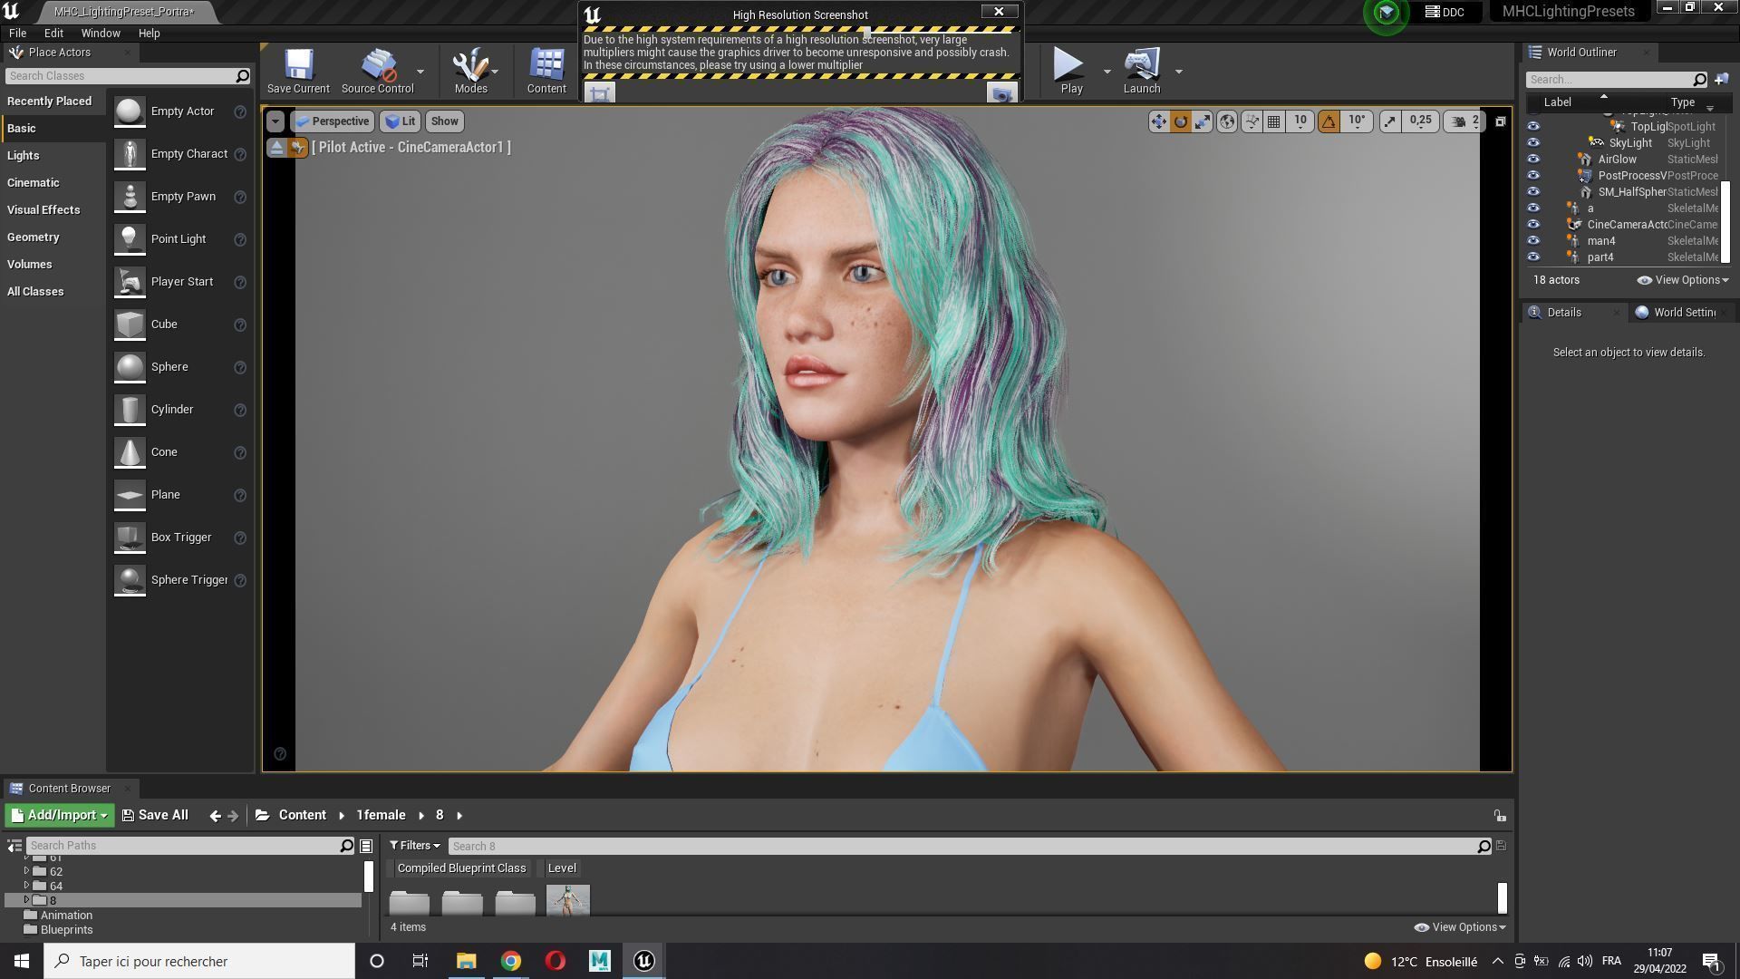Select the Lights category in Place Actors

(24, 156)
